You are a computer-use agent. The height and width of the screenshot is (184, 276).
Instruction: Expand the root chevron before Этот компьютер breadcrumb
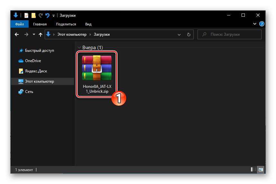[54, 34]
